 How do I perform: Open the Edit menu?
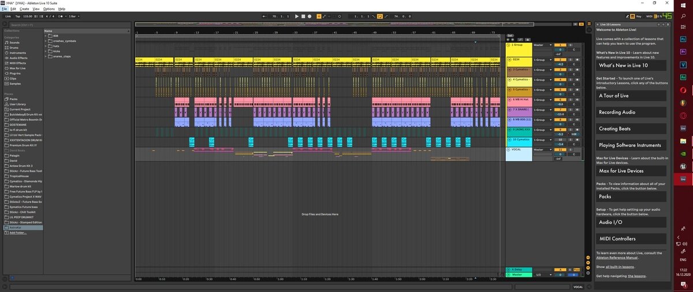[13, 9]
